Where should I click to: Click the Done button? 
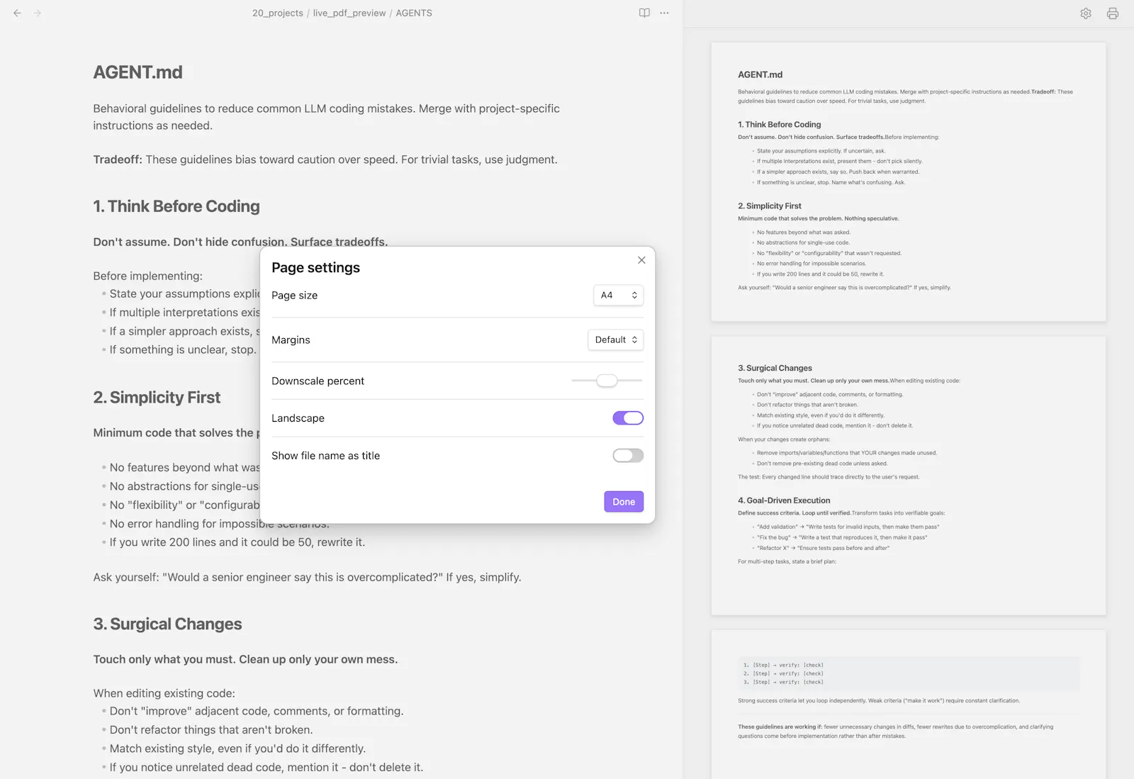(x=624, y=502)
